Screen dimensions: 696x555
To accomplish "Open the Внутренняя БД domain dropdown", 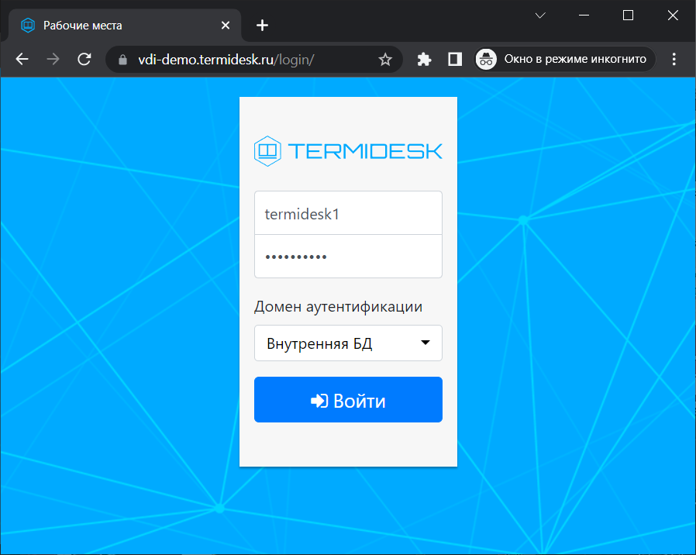I will [x=348, y=343].
